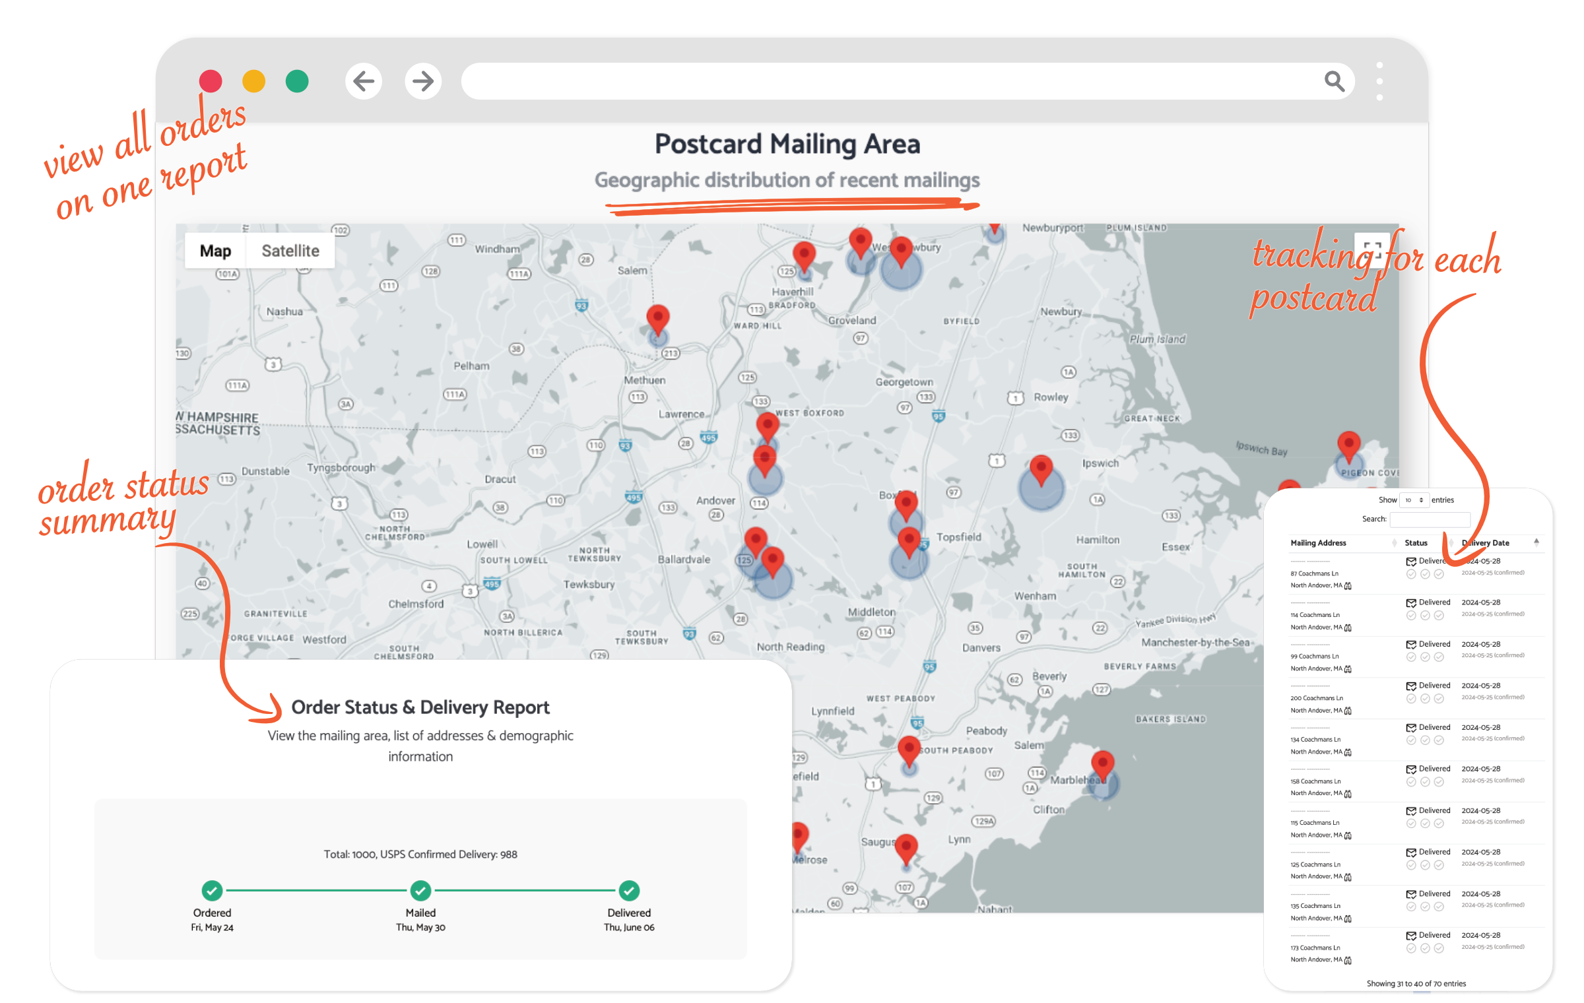Click the browser forward arrow button
This screenshot has width=1584, height=1003.
tap(422, 81)
